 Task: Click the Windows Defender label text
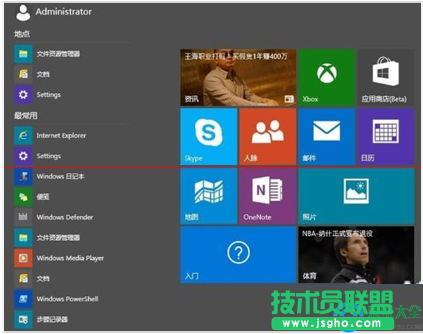pyautogui.click(x=65, y=217)
